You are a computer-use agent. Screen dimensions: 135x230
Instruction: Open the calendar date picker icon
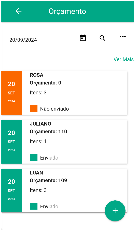[83, 38]
